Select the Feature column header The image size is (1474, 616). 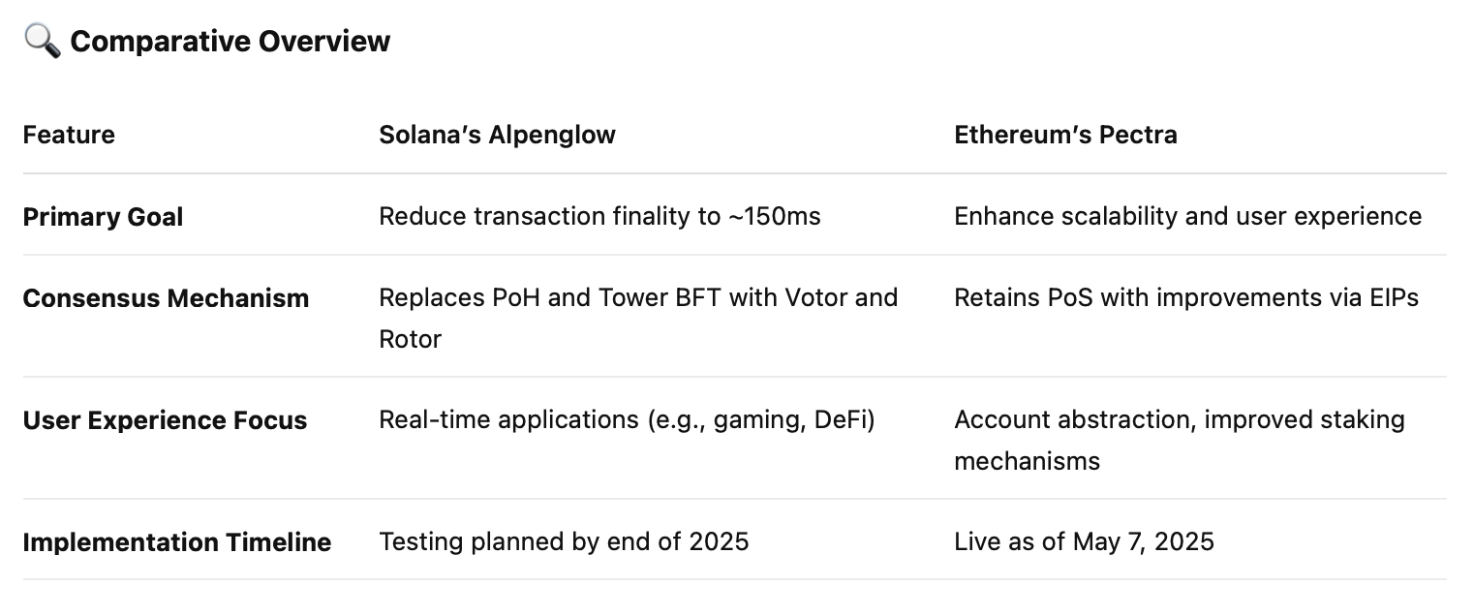click(x=69, y=135)
